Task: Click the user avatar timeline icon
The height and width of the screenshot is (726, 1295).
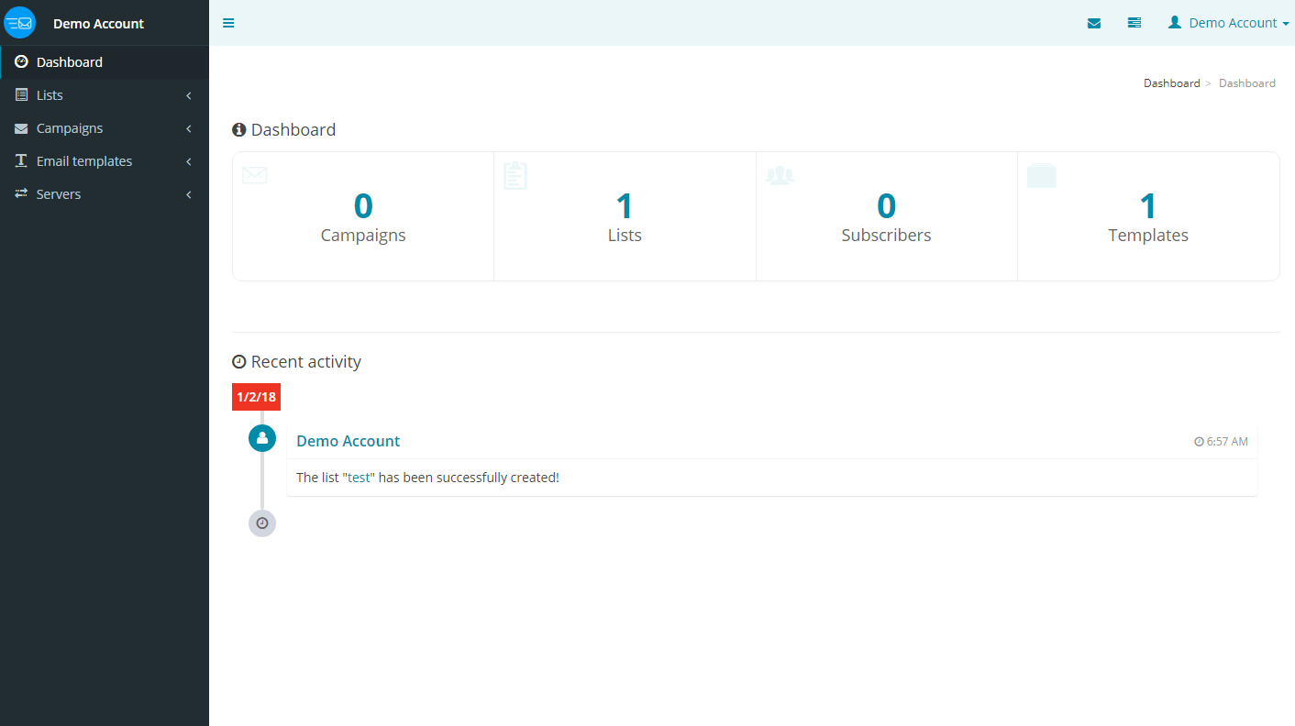Action: tap(262, 438)
